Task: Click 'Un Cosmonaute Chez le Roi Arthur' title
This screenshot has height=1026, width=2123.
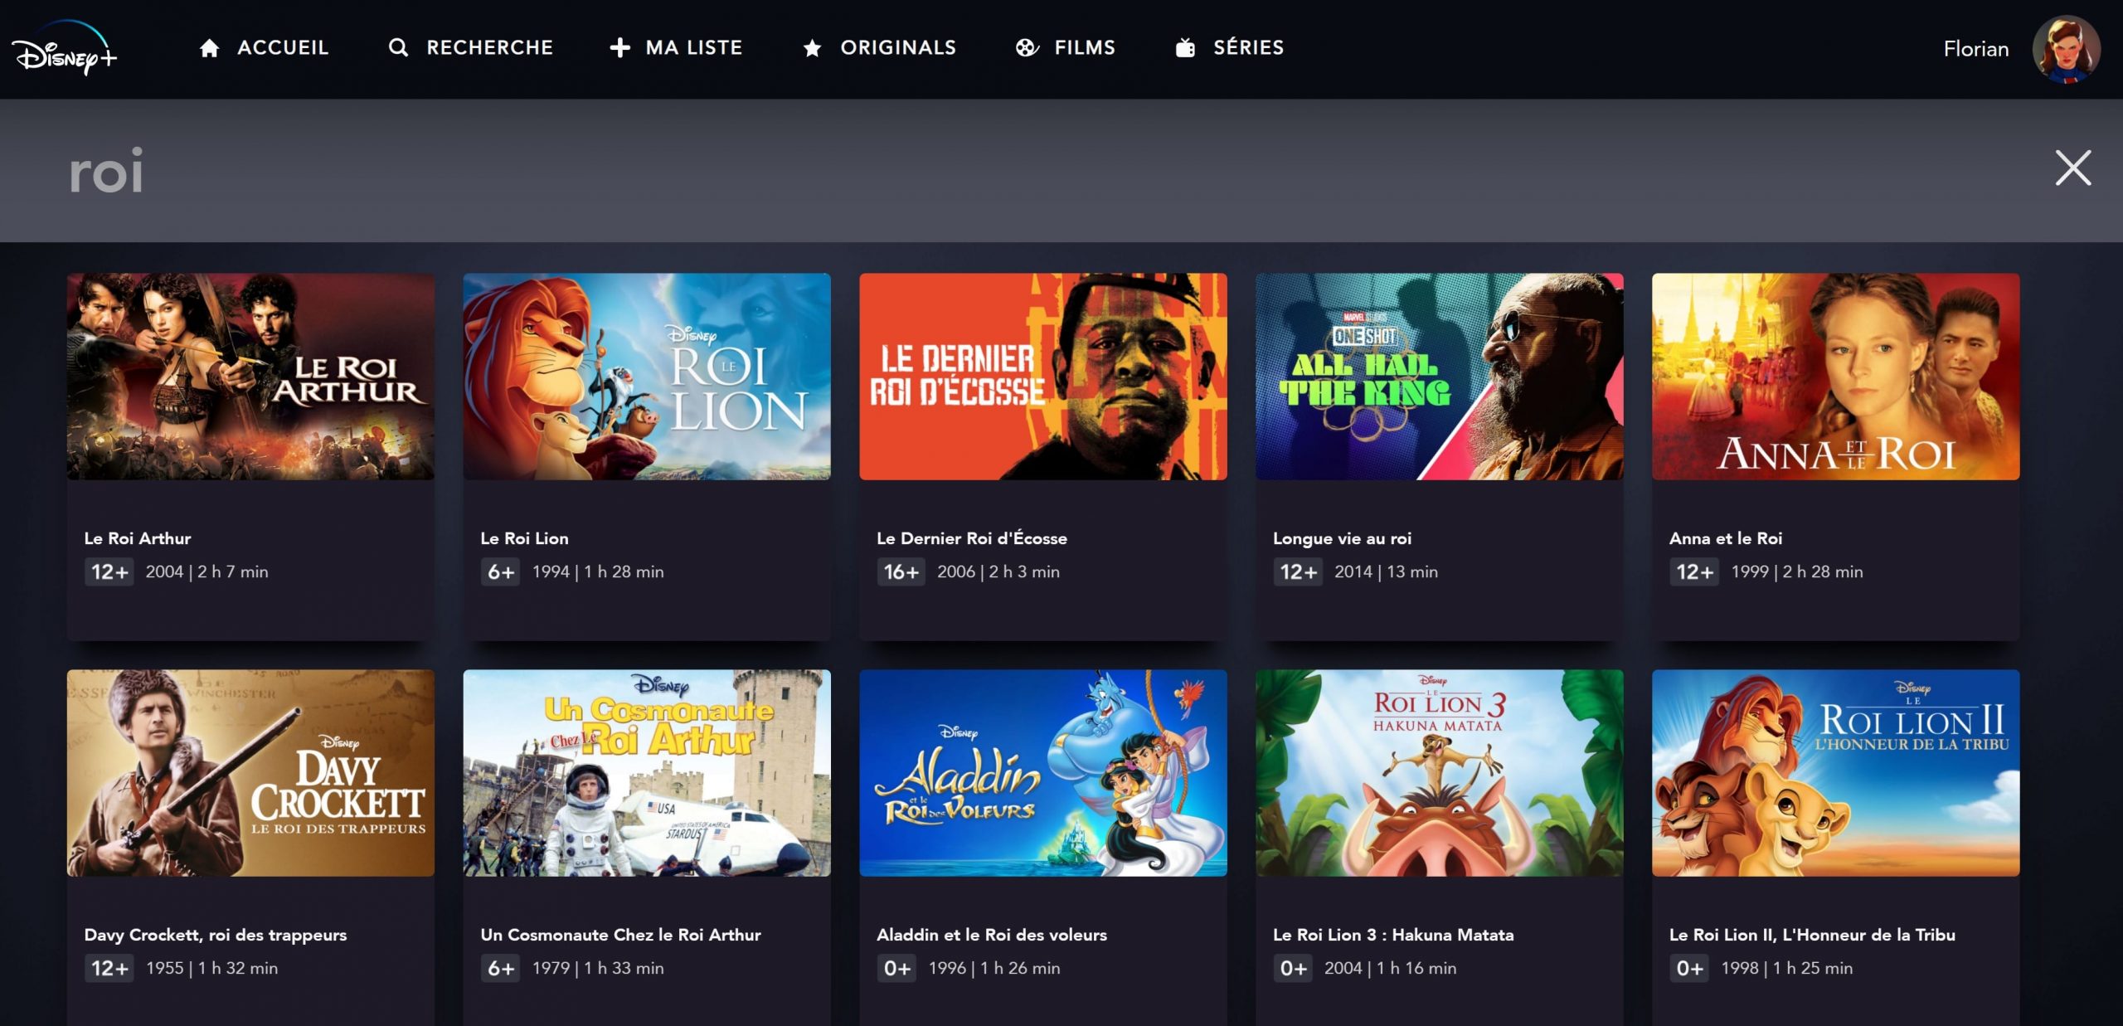Action: coord(620,935)
